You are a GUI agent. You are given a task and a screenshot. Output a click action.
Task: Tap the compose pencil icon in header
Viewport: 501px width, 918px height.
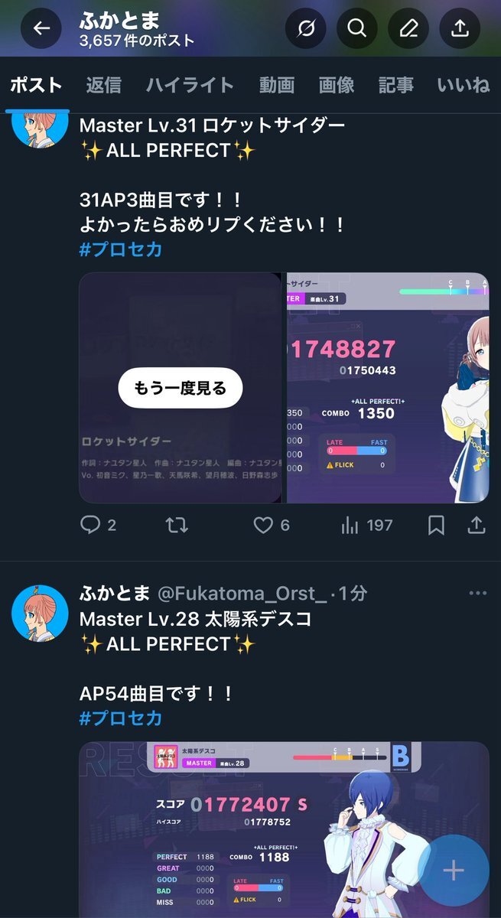pyautogui.click(x=408, y=28)
